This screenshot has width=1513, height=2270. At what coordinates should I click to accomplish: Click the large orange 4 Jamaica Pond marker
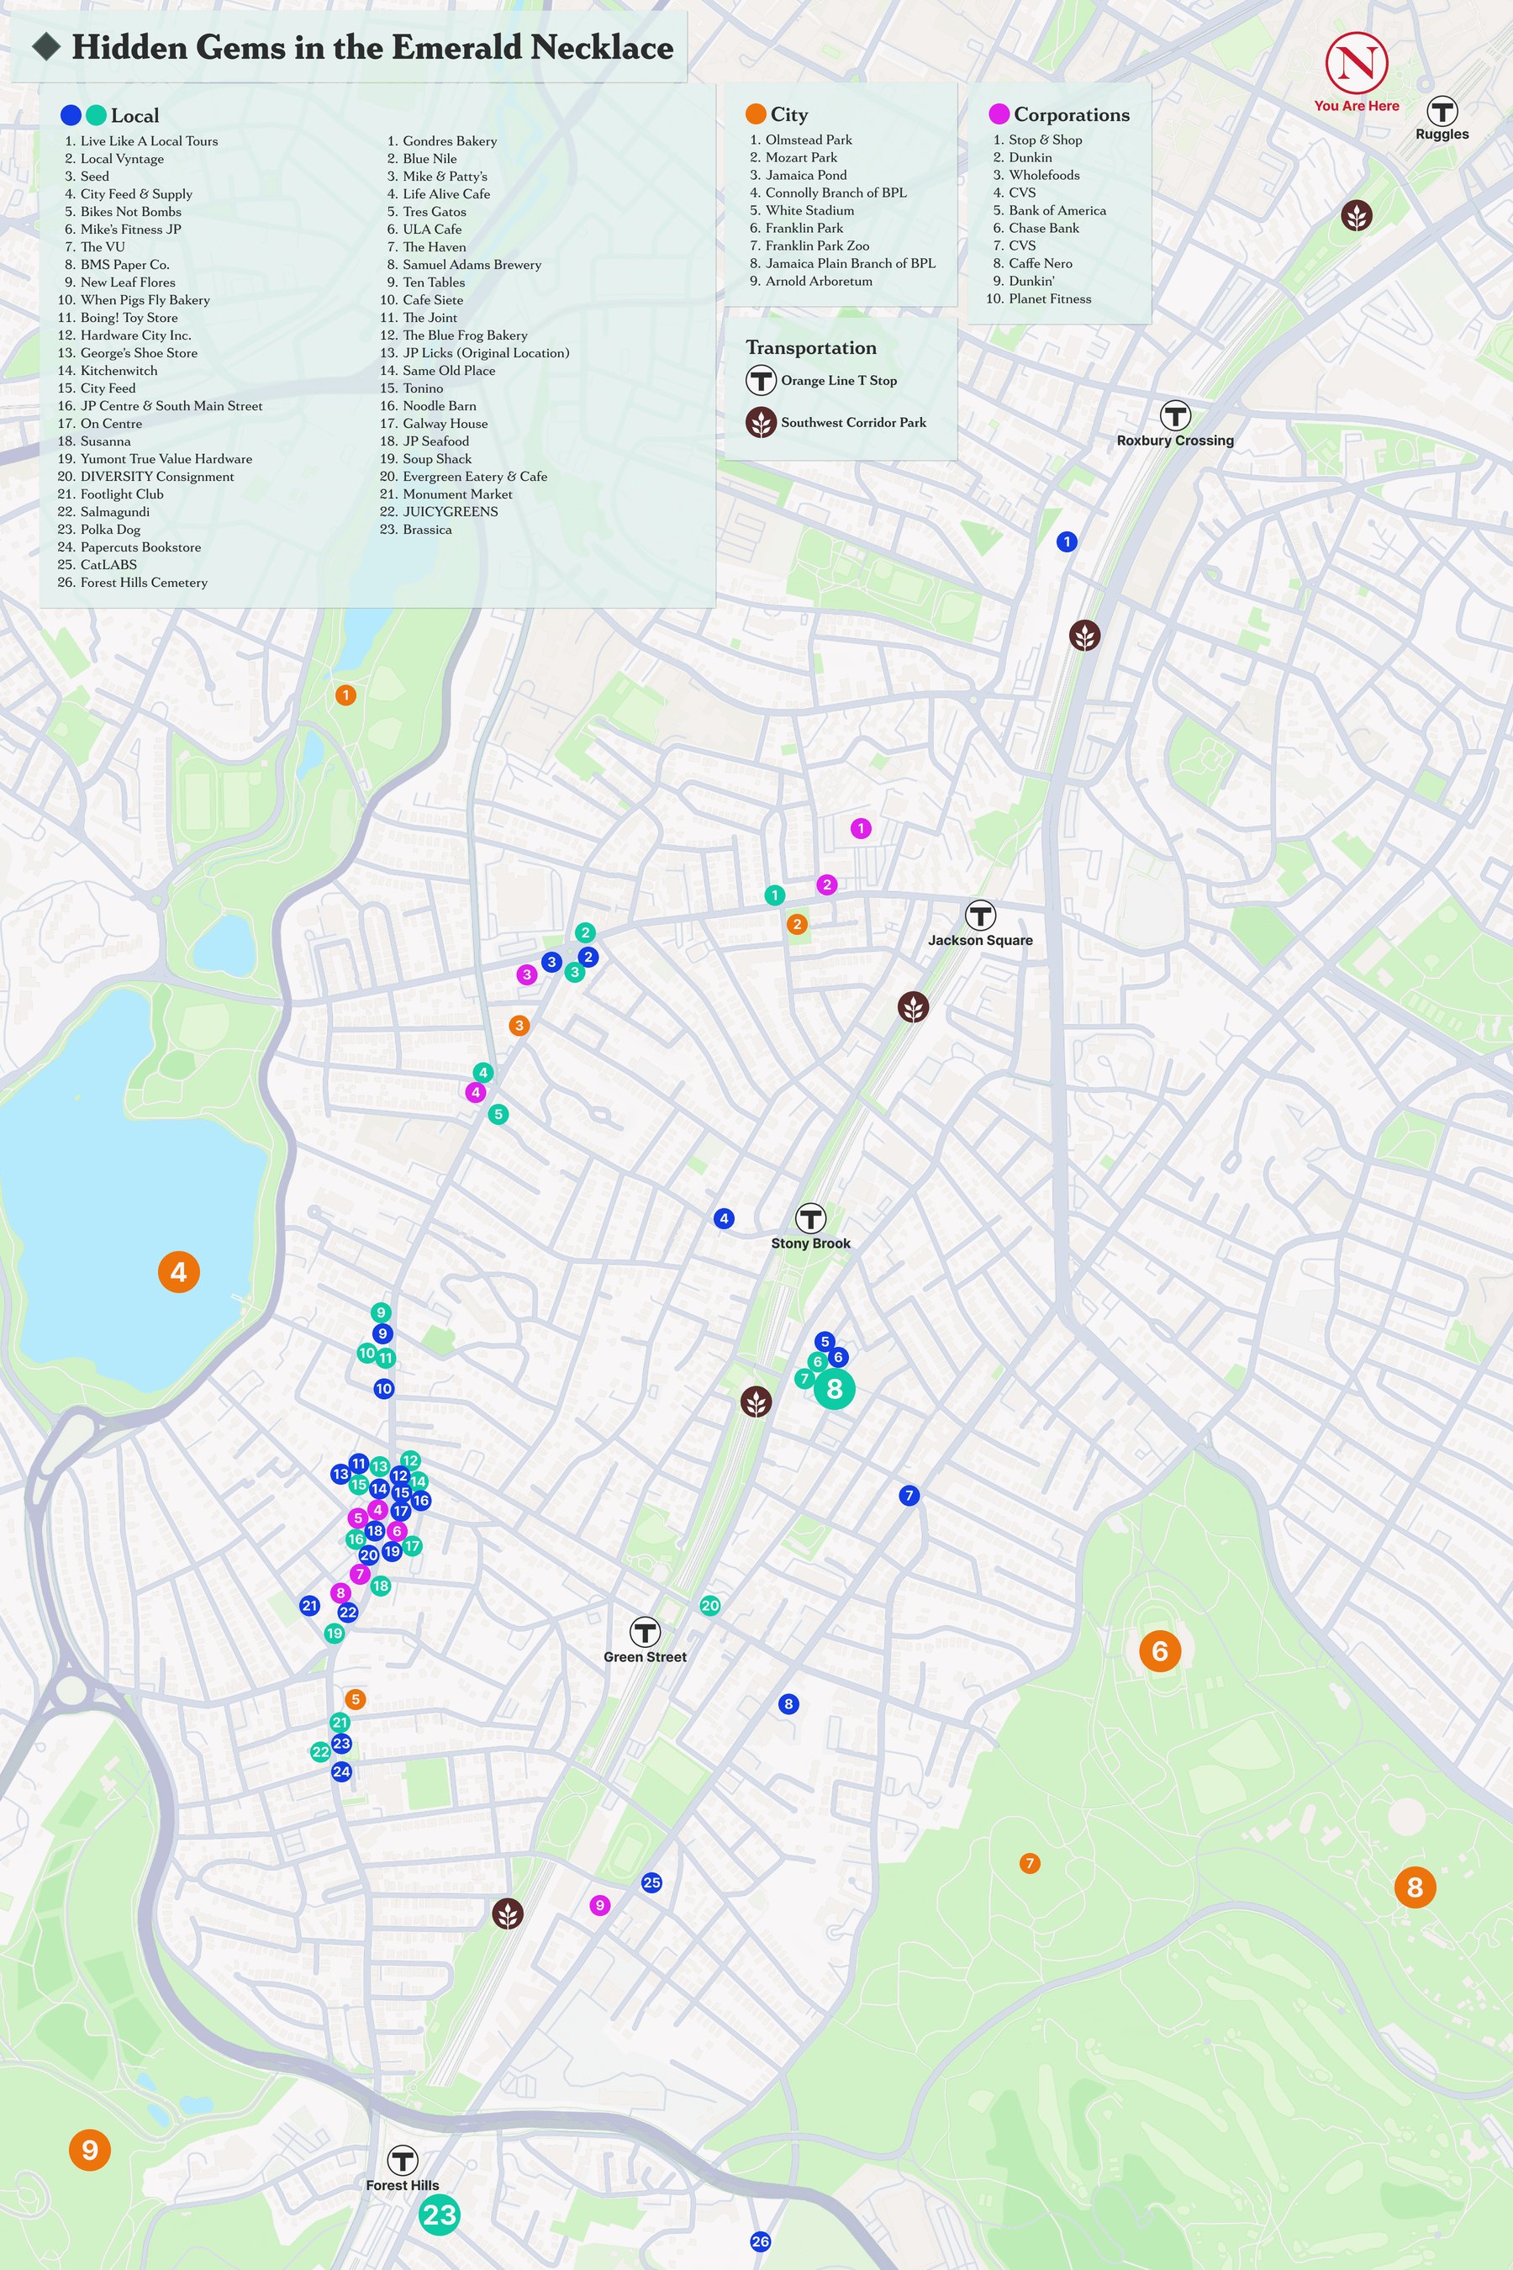click(x=178, y=1272)
